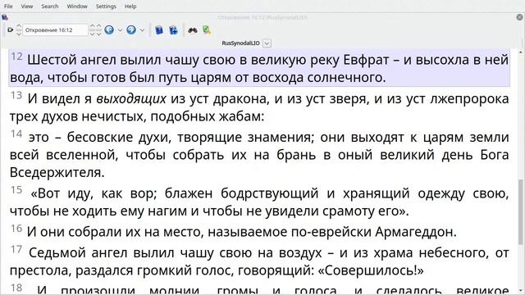
Task: Click verse number 16
Action: pyautogui.click(x=16, y=229)
